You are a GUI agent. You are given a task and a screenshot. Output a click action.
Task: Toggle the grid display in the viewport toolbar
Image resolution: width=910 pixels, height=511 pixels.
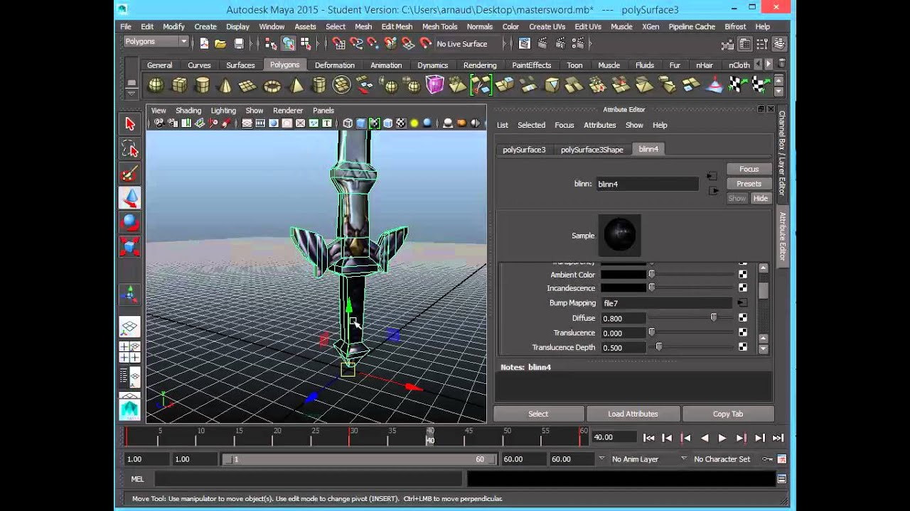click(x=247, y=123)
